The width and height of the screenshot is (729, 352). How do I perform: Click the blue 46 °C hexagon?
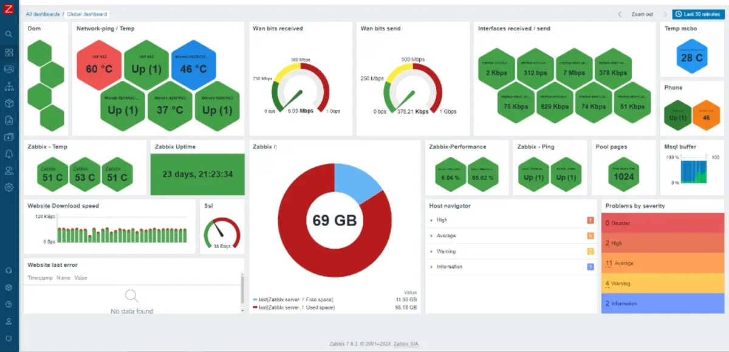[194, 66]
